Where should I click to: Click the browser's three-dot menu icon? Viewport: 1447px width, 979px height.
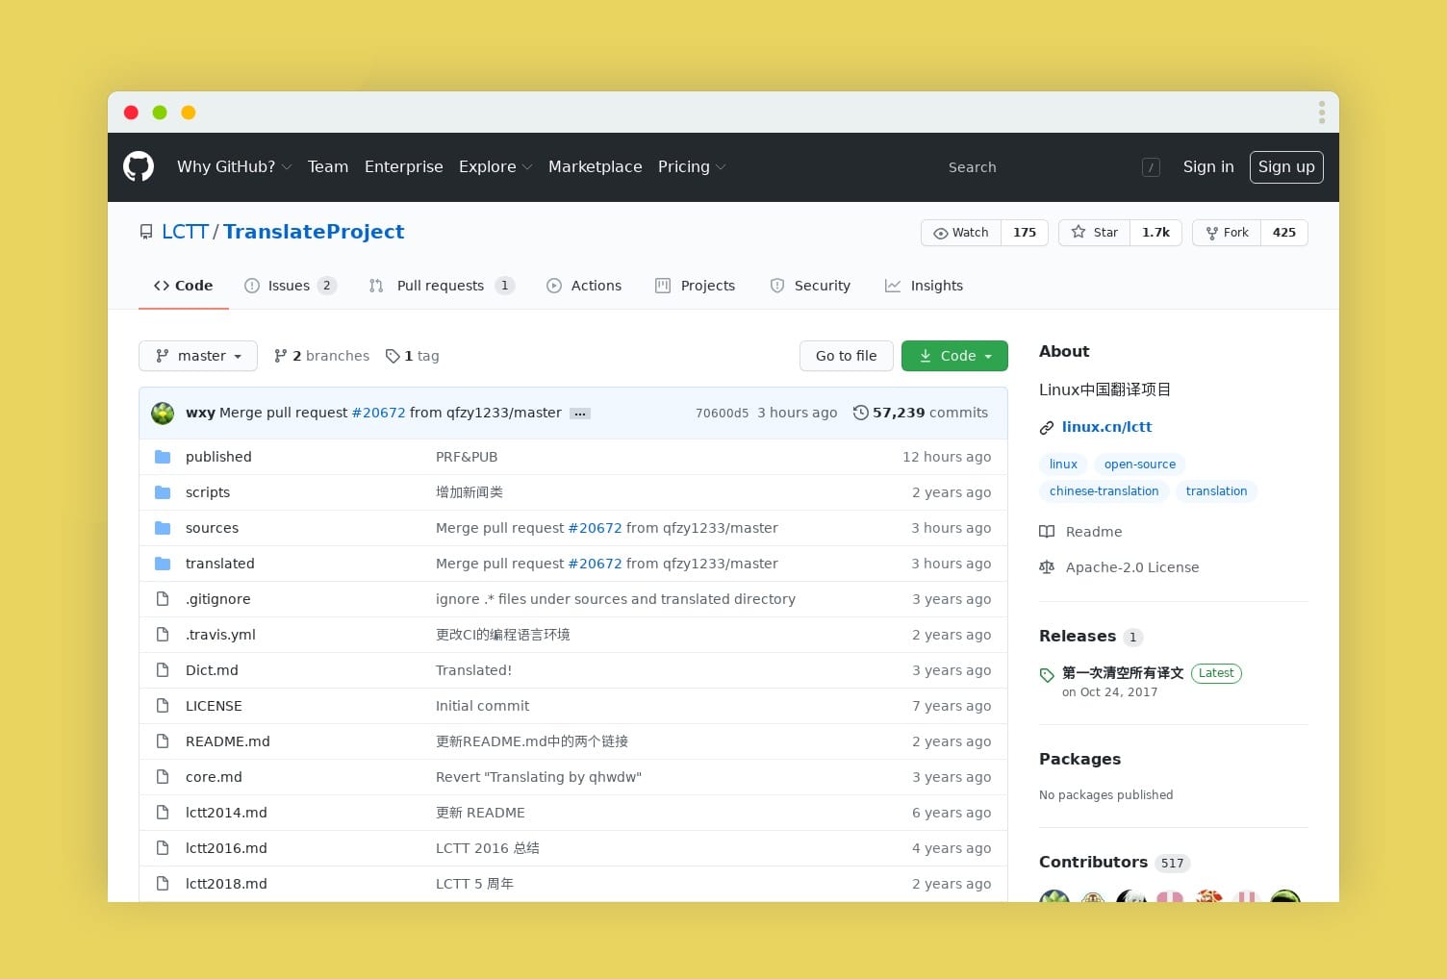(1321, 113)
